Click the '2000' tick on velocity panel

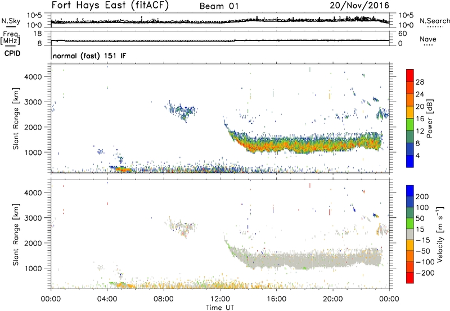coord(33,243)
